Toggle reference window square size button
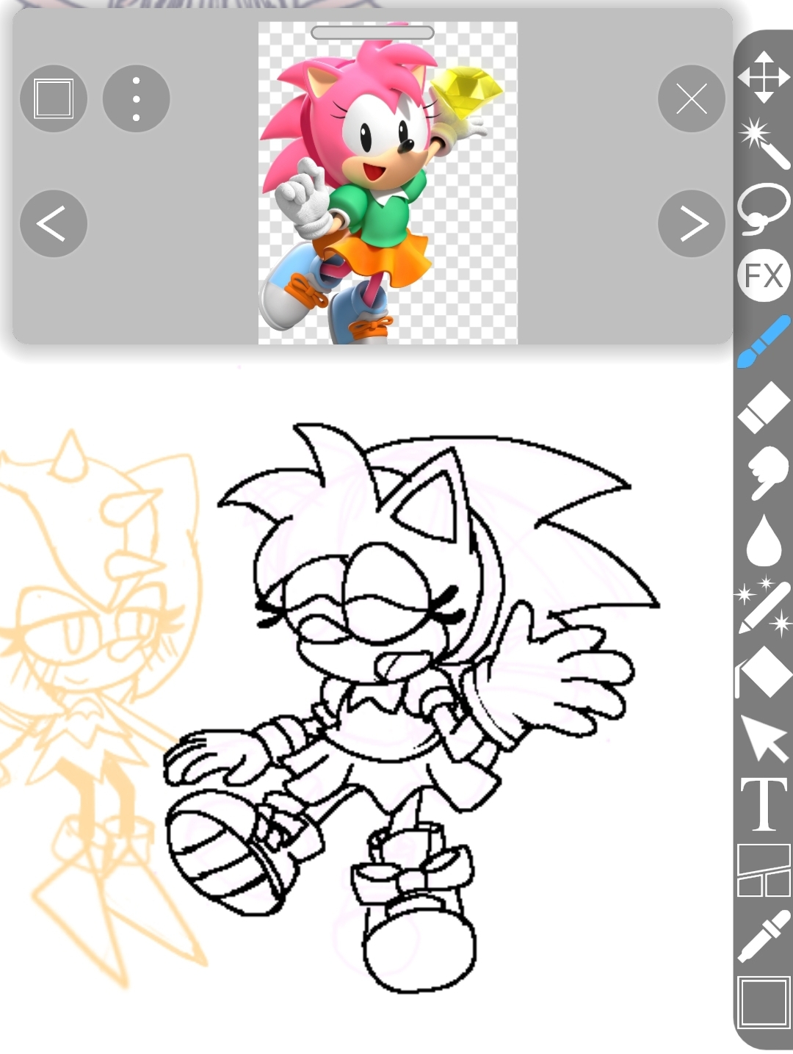Screen dimensions: 793x1054 (53, 98)
